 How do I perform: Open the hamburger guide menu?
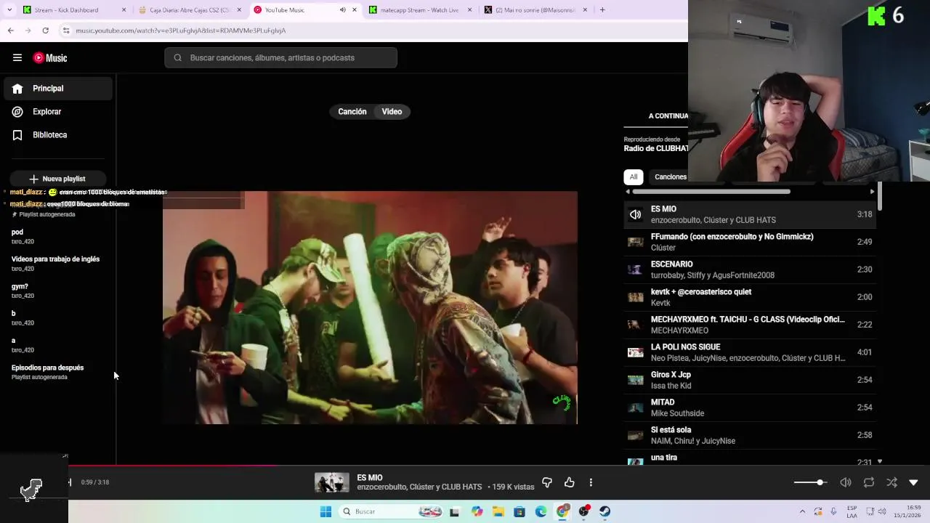[x=17, y=58]
